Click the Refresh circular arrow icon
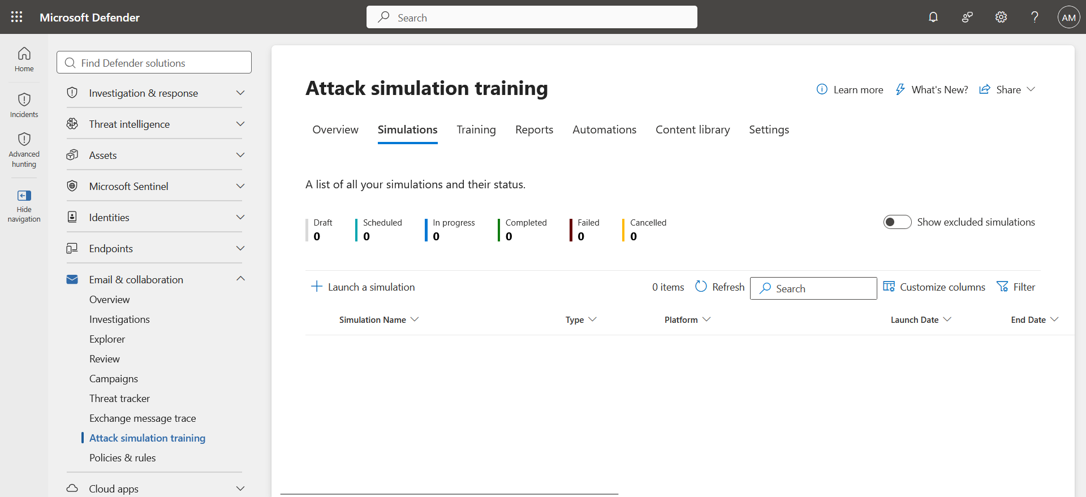This screenshot has height=497, width=1086. [x=701, y=287]
